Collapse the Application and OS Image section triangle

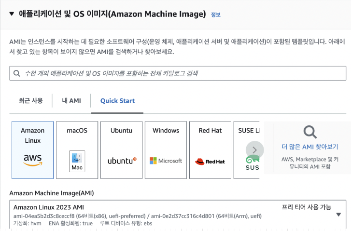[x=12, y=14]
